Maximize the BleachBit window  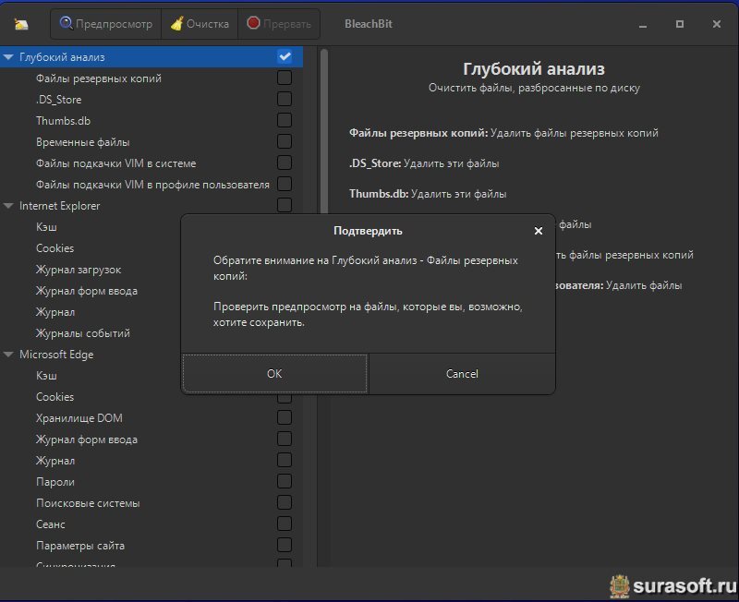(680, 24)
